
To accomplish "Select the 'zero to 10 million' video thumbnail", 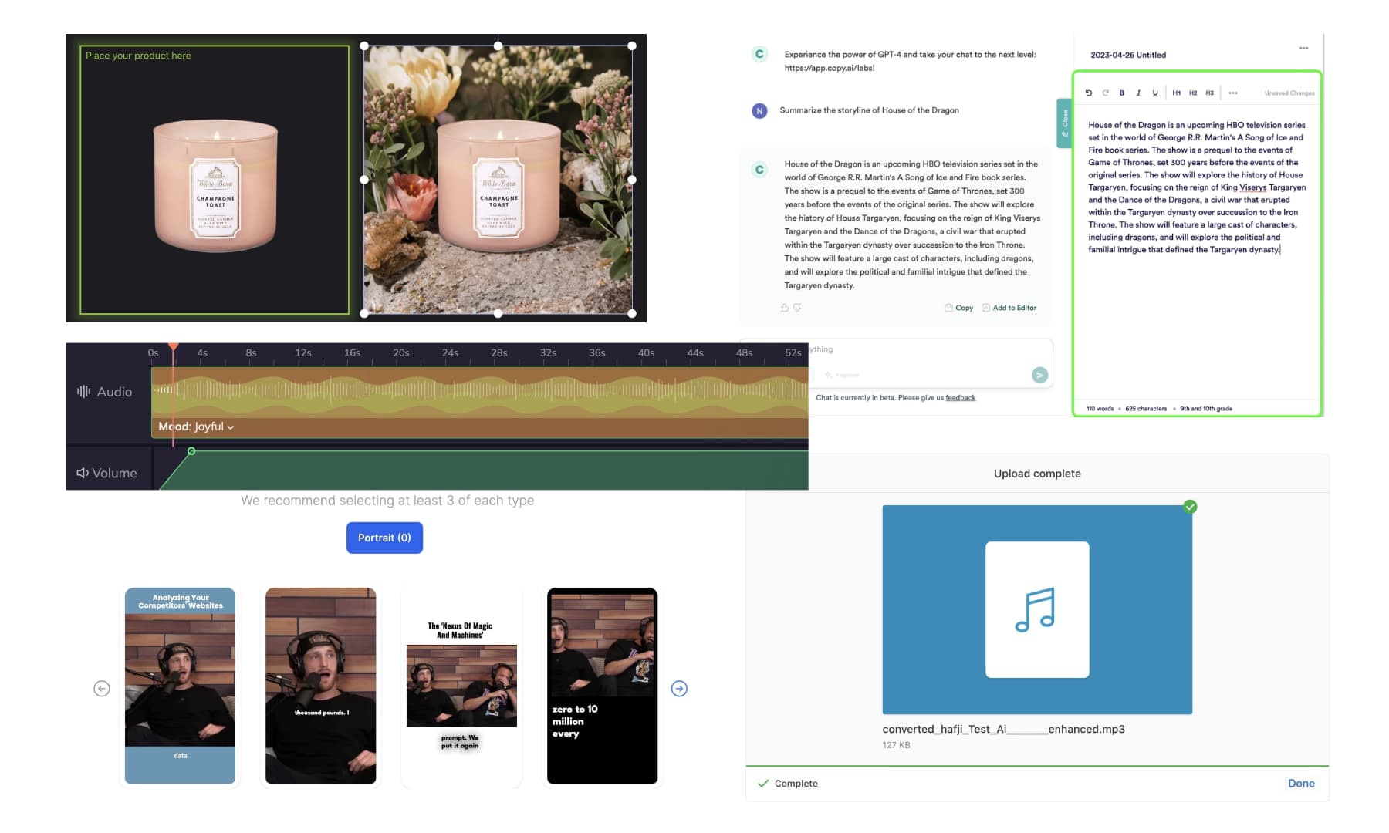I will tap(602, 686).
